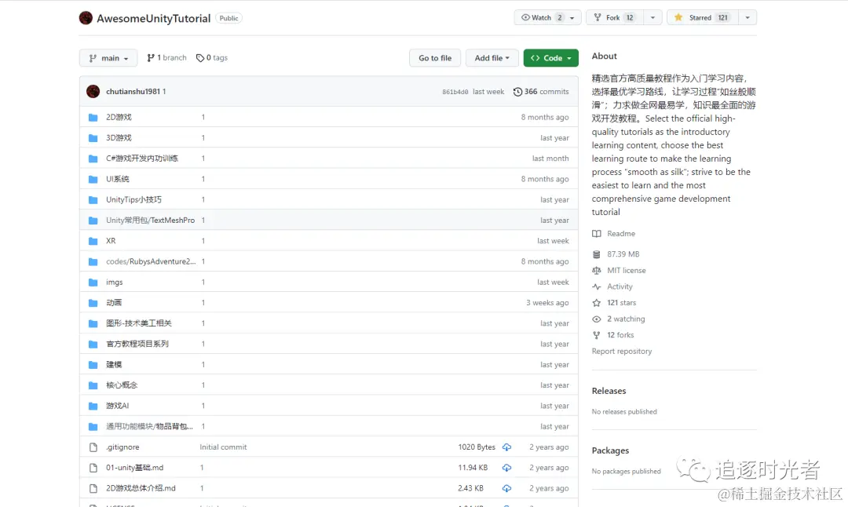Viewport: 848px width, 507px height.
Task: Open the 核心概念 folder
Action: coord(122,385)
